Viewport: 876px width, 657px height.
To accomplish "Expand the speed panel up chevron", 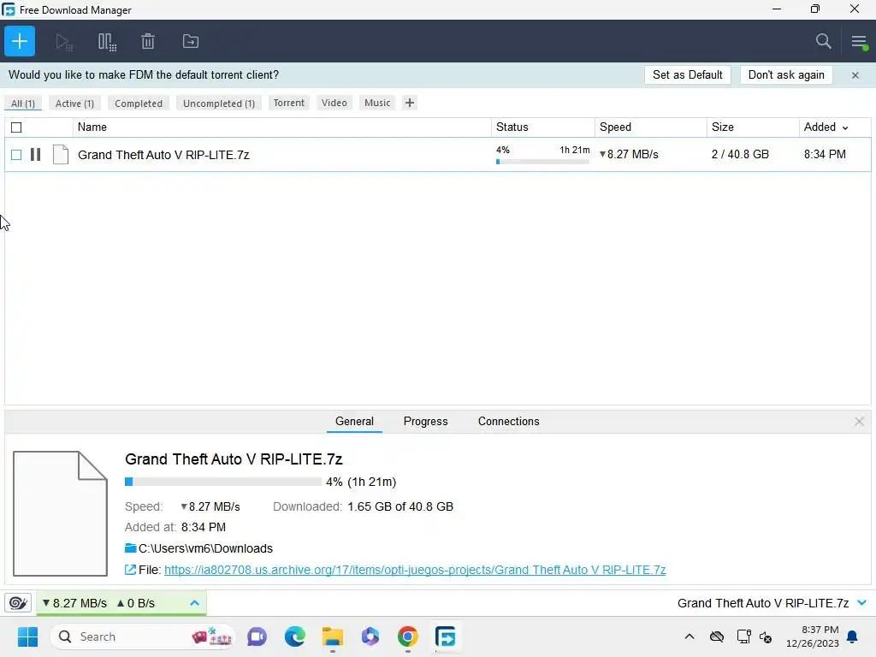I will [194, 603].
